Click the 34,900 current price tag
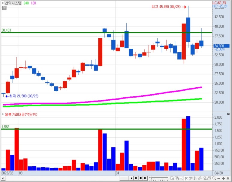Viewport: 232px width, 182px height. 221,46
